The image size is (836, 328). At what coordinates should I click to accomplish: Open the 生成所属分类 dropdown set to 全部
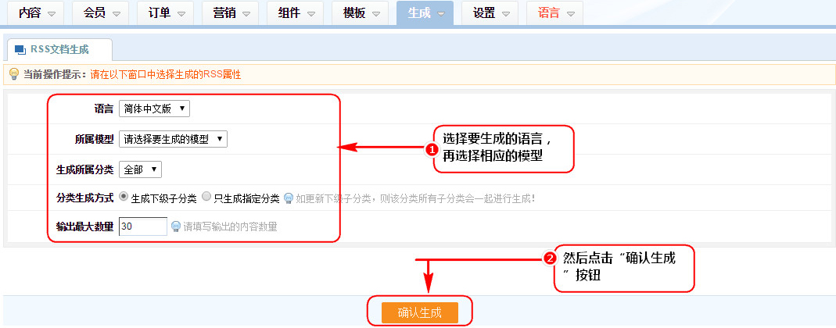[140, 169]
